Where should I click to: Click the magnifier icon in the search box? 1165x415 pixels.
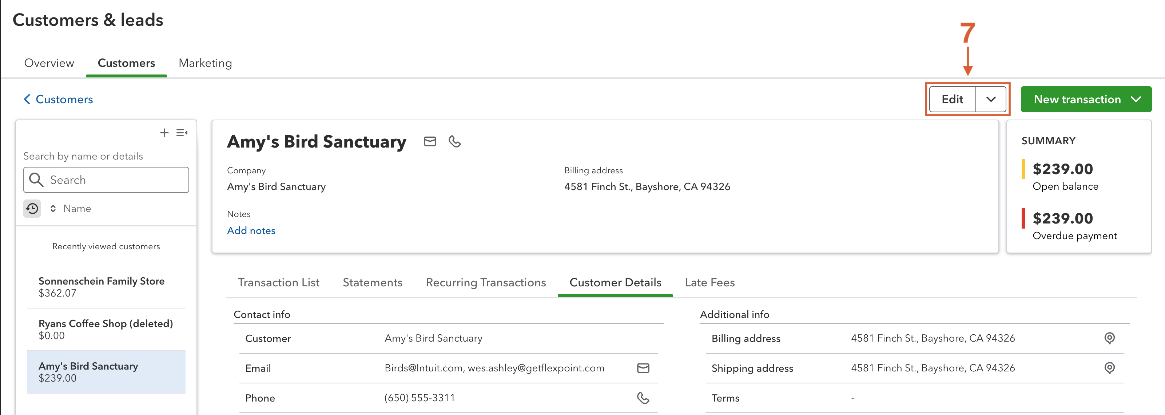[x=36, y=179]
